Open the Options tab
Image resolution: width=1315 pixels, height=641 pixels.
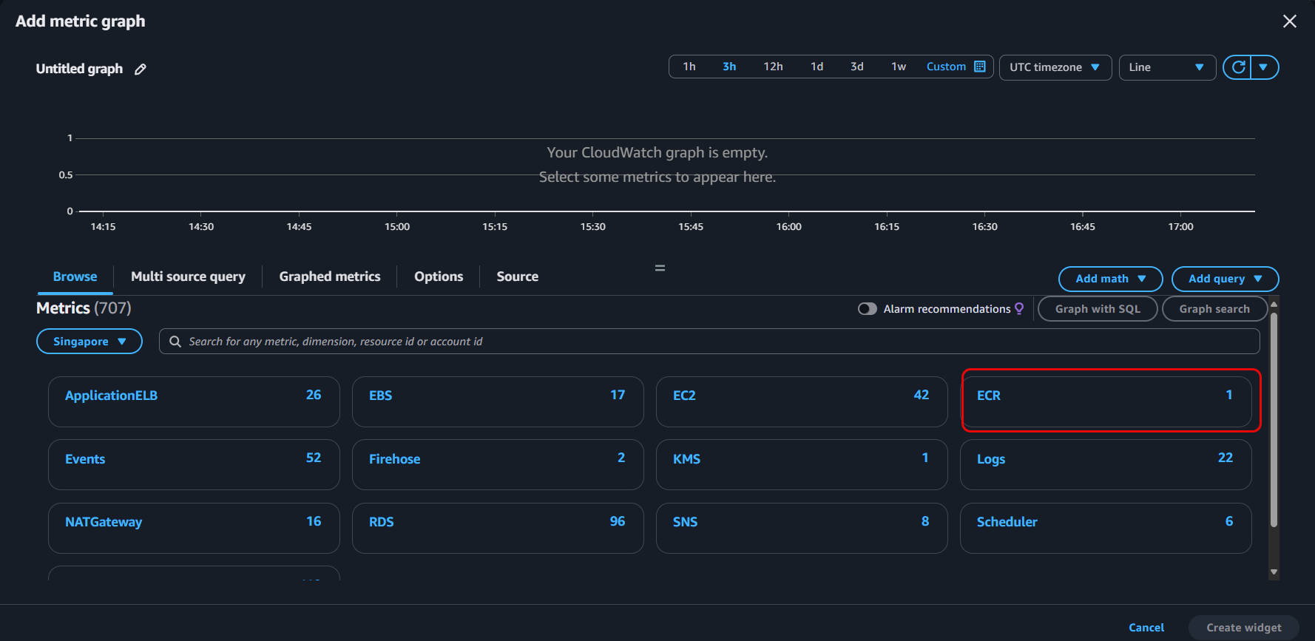(439, 277)
